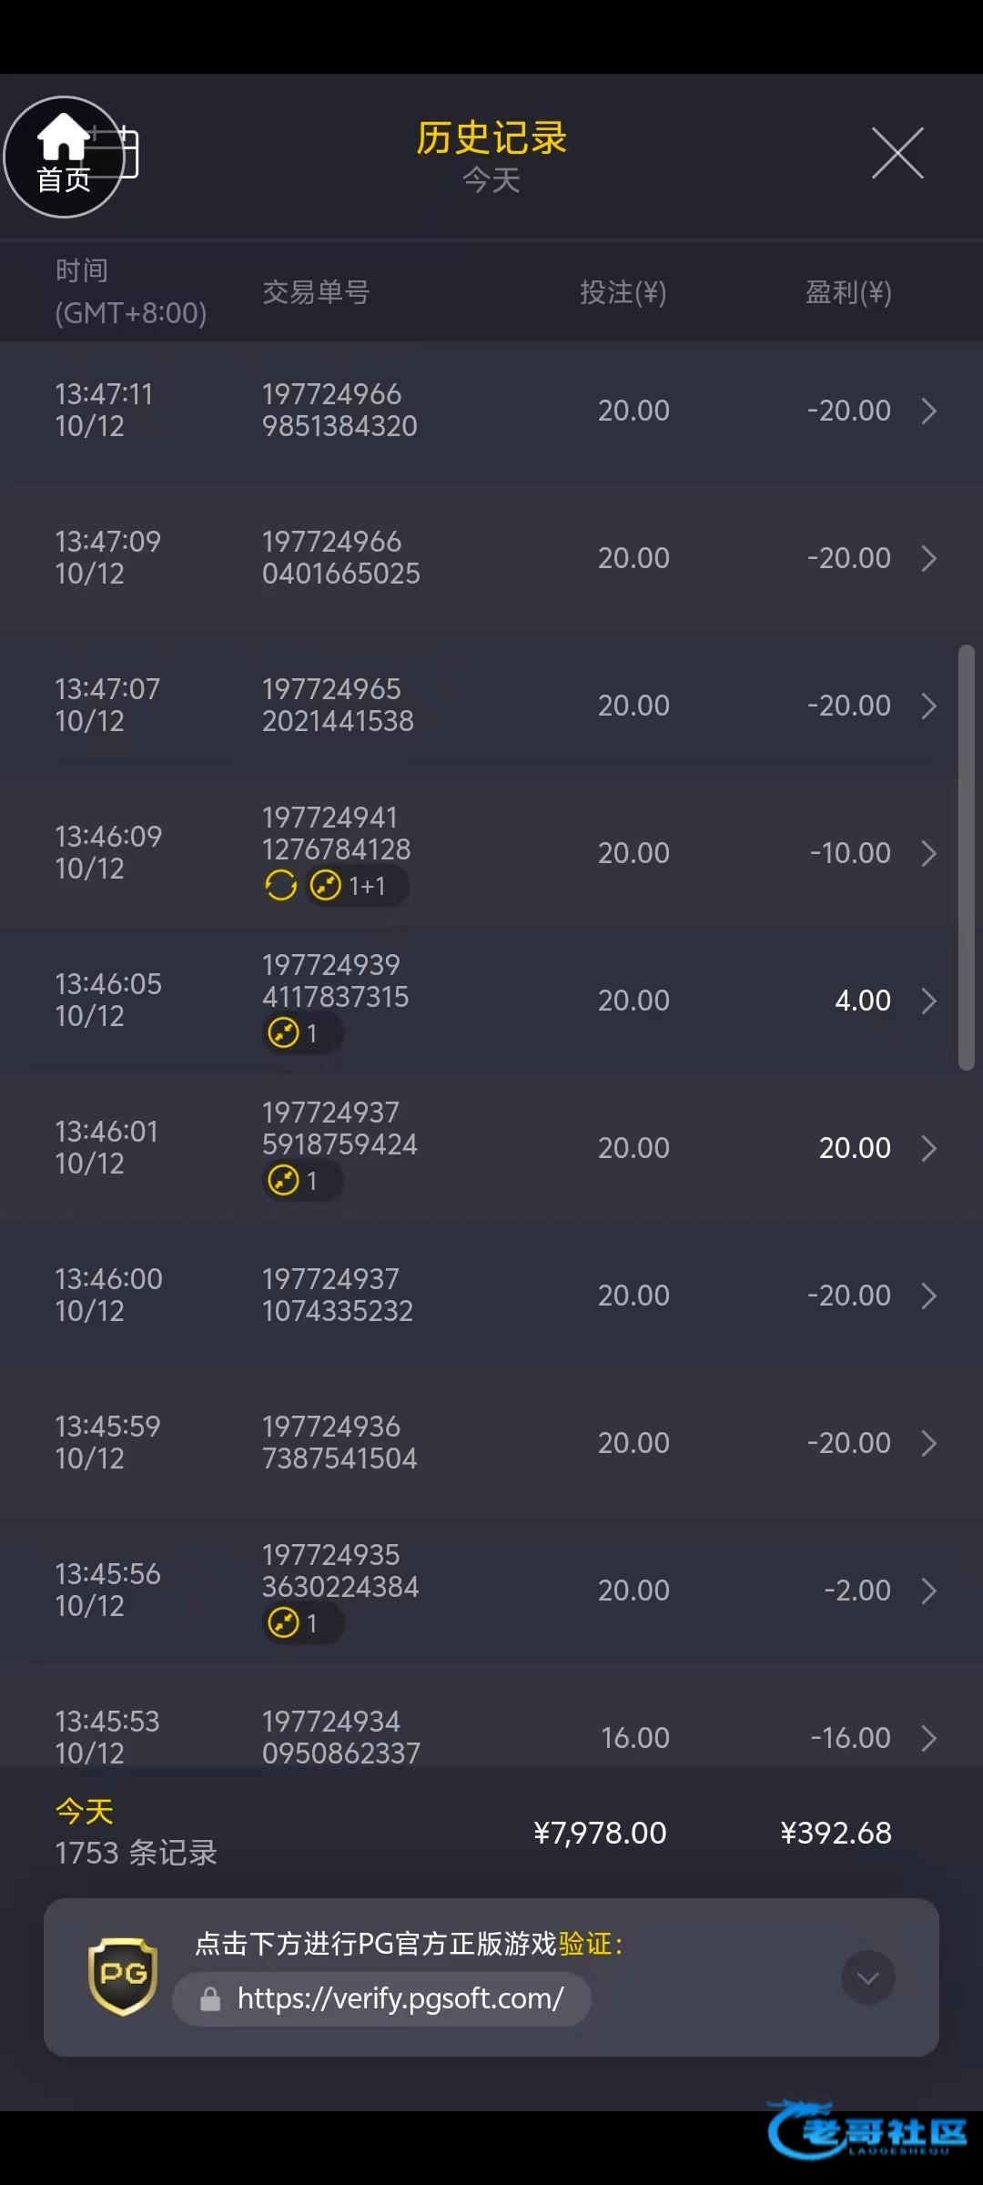Screen dimensions: 983x2185
Task: Expand details for the 4.00 profit record
Action: (x=928, y=1001)
